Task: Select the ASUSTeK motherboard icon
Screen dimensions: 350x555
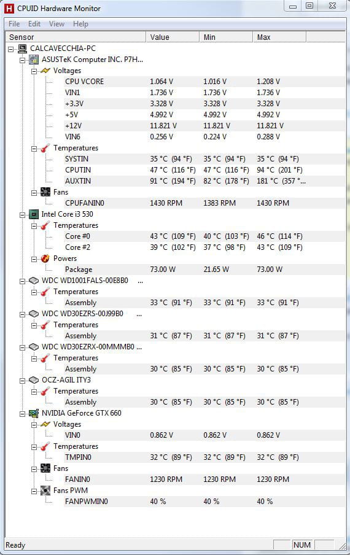Action: click(34, 60)
